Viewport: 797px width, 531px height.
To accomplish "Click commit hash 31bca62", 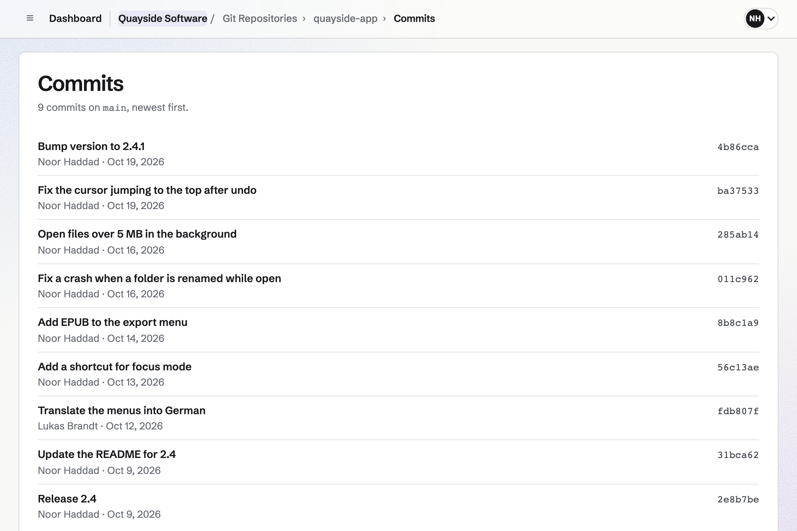I will tap(738, 455).
